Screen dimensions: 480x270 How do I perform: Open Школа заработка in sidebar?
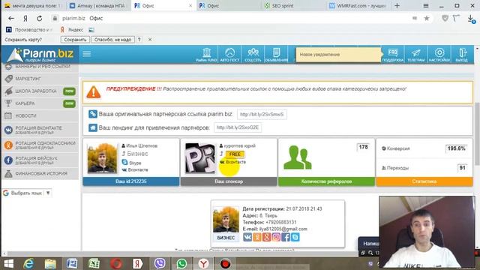pos(40,91)
